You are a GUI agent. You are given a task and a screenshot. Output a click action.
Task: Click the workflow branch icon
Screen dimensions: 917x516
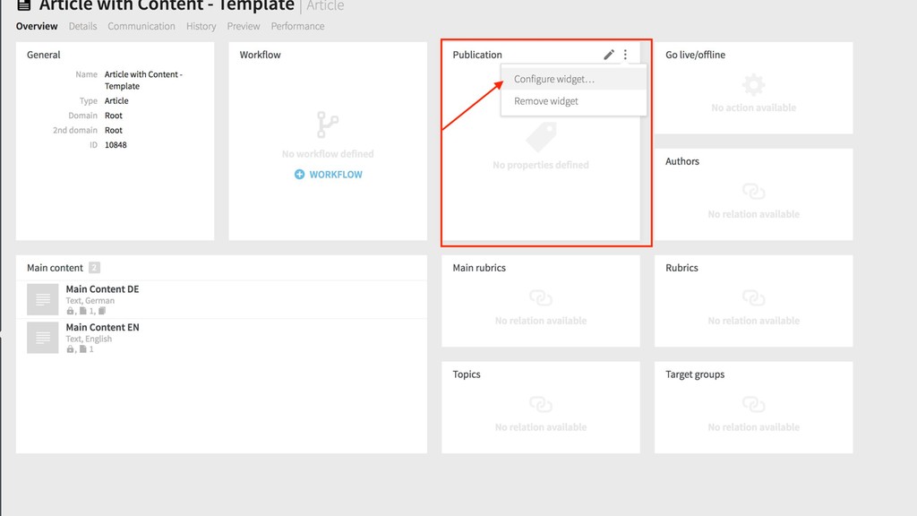328,125
